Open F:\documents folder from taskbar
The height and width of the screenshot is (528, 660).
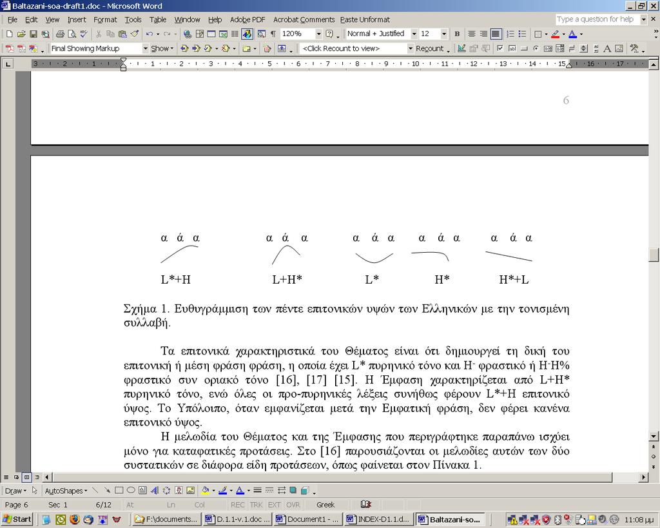[x=167, y=519]
